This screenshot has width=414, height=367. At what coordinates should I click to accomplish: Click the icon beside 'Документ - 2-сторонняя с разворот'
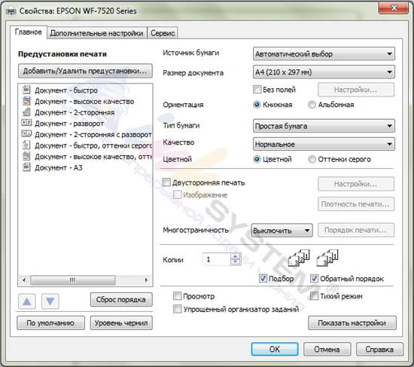[x=26, y=133]
